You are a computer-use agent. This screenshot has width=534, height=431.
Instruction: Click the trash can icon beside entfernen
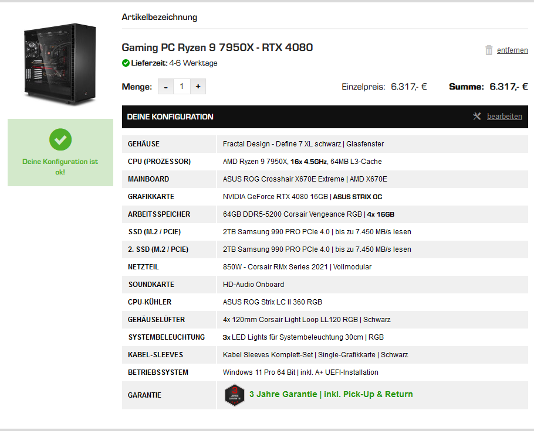coord(489,50)
